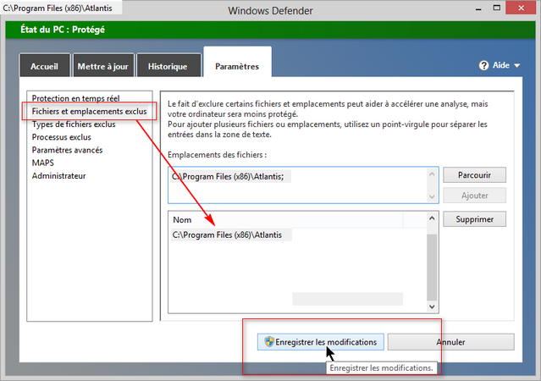Viewport: 541px width, 381px height.
Task: Open the Accueil tab
Action: (x=44, y=66)
